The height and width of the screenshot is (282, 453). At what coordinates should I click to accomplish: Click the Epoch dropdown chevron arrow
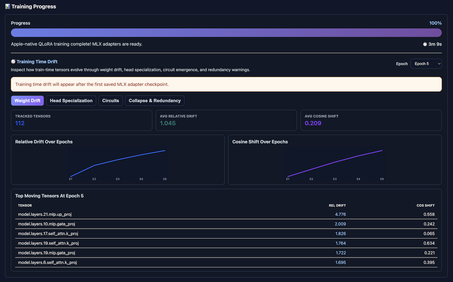439,64
